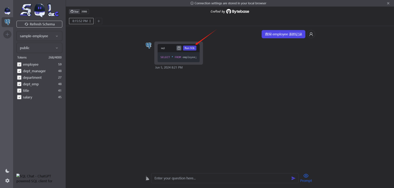Toggle dark mode moon icon
The image size is (394, 188).
(7, 171)
